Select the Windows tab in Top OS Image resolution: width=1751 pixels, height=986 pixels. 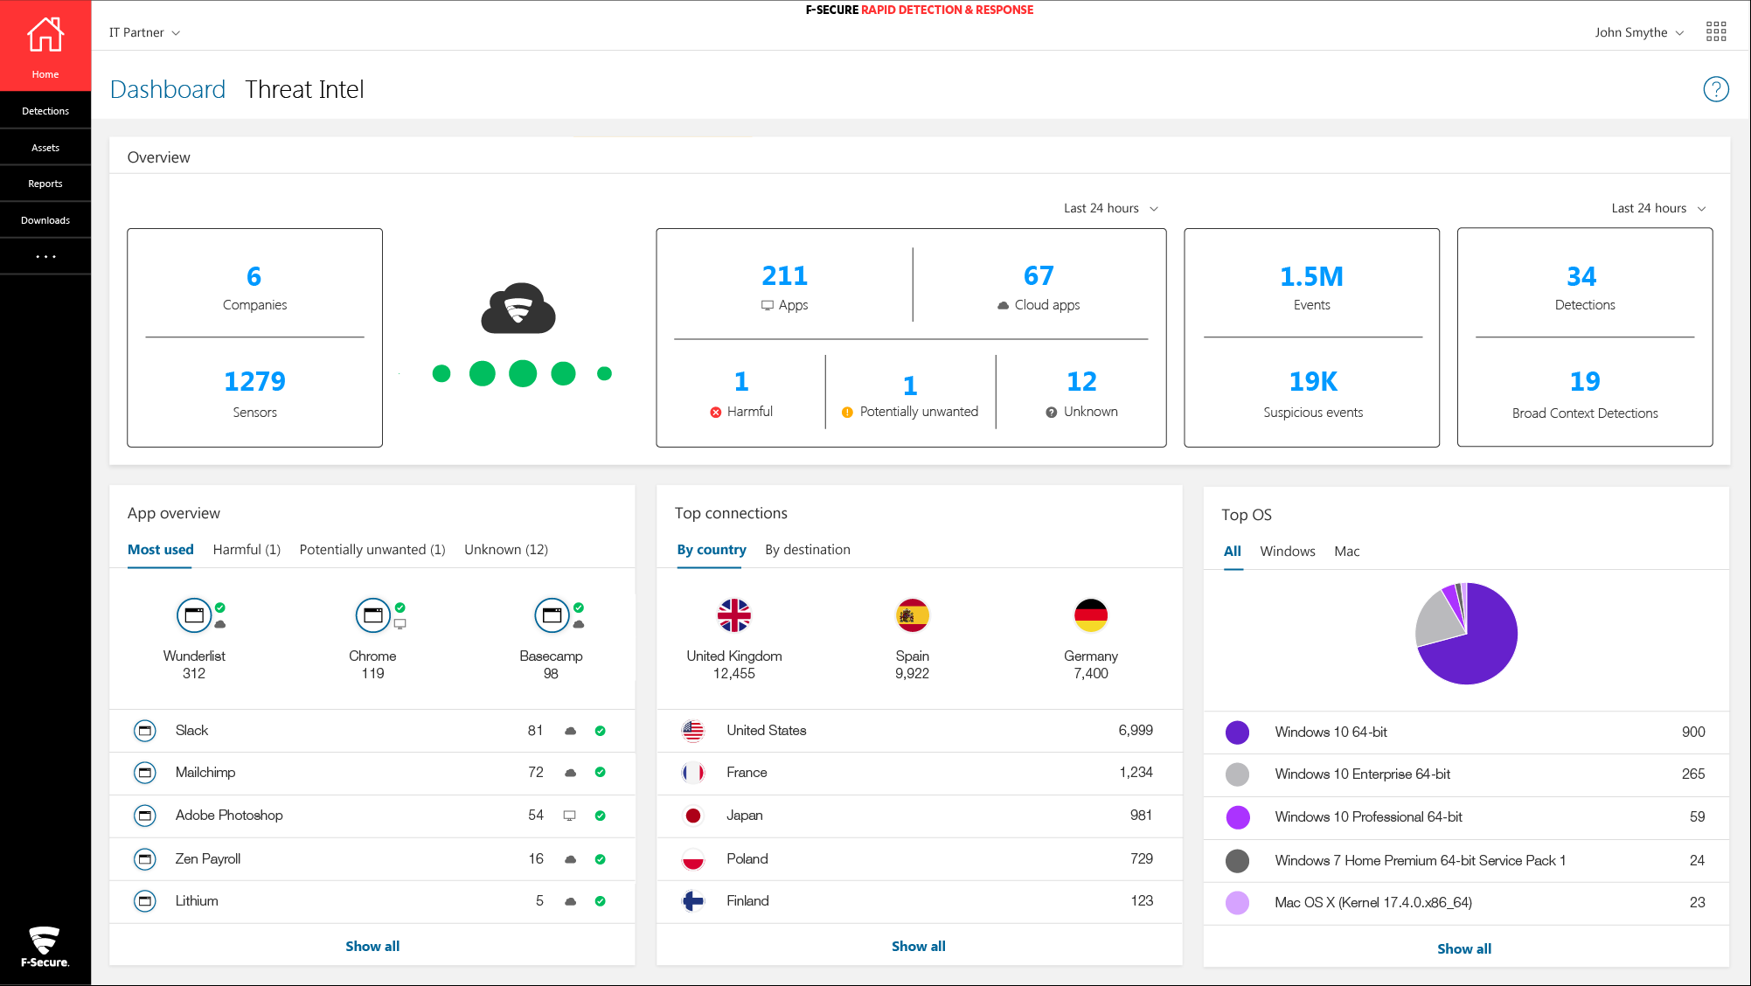click(1288, 552)
